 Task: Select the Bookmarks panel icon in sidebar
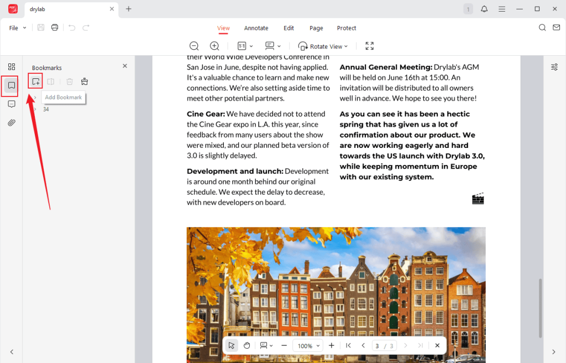[10, 86]
